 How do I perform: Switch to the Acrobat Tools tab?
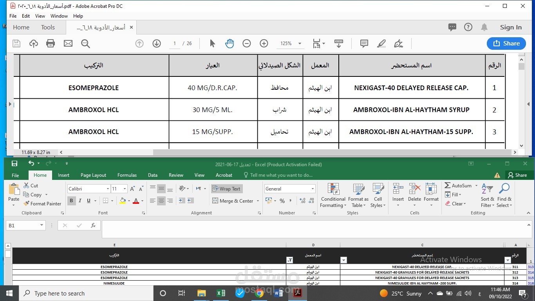pyautogui.click(x=48, y=27)
